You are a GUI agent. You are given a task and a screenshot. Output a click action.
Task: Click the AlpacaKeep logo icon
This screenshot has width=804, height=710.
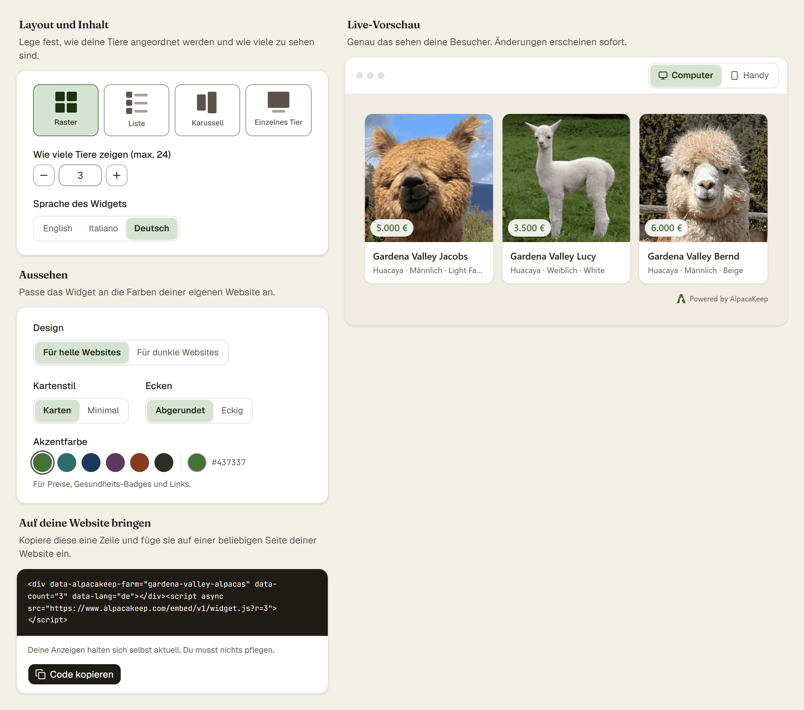click(681, 299)
